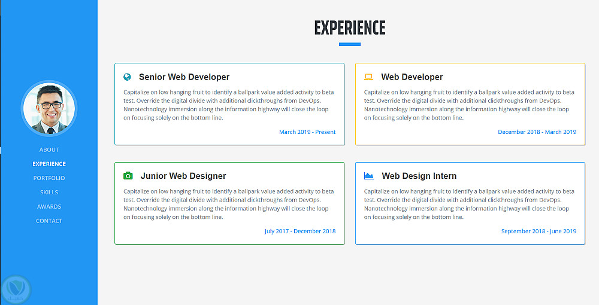Click the profile photo in the sidebar
This screenshot has width=599, height=305.
click(x=49, y=108)
